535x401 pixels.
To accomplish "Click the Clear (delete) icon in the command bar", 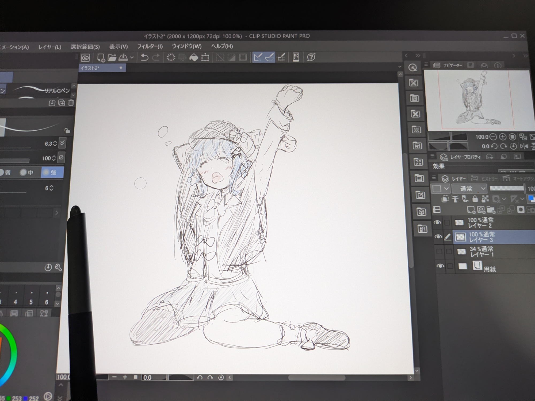I will 171,57.
